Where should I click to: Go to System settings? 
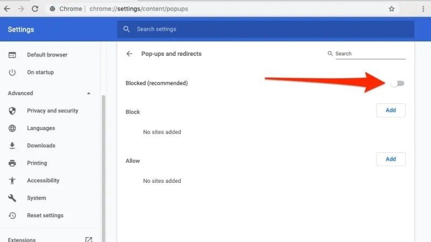click(x=36, y=198)
